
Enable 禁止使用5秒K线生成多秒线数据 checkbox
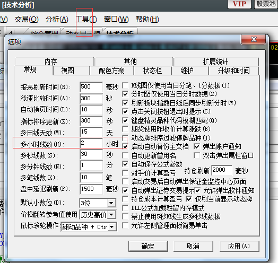(125, 216)
